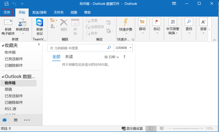Select 已发送邮件 under 收藏夹
This screenshot has width=219, height=132.
click(x=14, y=59)
